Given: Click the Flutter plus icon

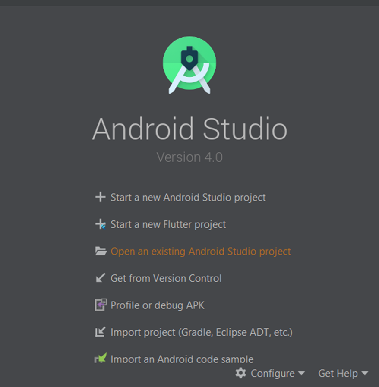Looking at the screenshot, I should pyautogui.click(x=101, y=224).
